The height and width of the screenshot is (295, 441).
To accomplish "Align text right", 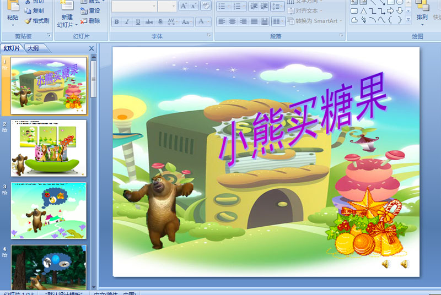I will pyautogui.click(x=243, y=21).
